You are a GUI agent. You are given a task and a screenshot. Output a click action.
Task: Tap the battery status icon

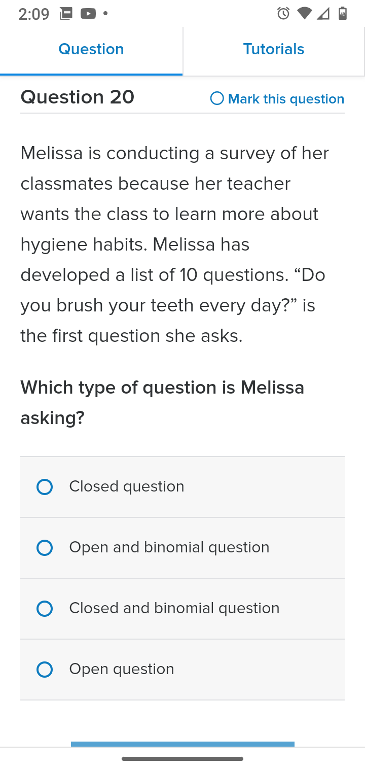coord(343,14)
